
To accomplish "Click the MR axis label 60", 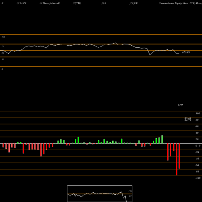I will pos(197,126).
